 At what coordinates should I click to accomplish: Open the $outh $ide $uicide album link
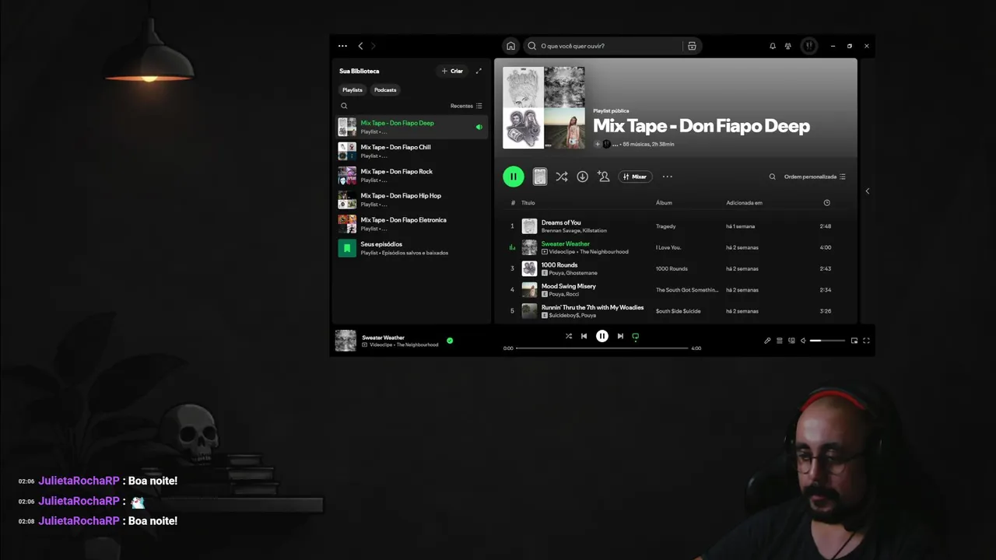click(x=678, y=311)
